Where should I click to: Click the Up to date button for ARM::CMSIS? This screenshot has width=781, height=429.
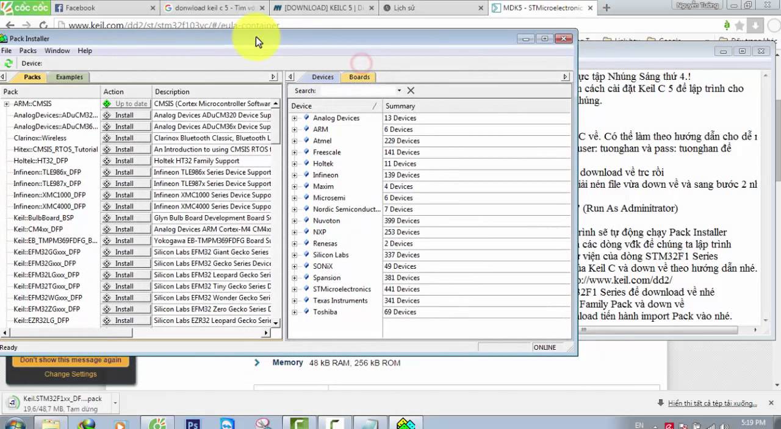tap(126, 104)
